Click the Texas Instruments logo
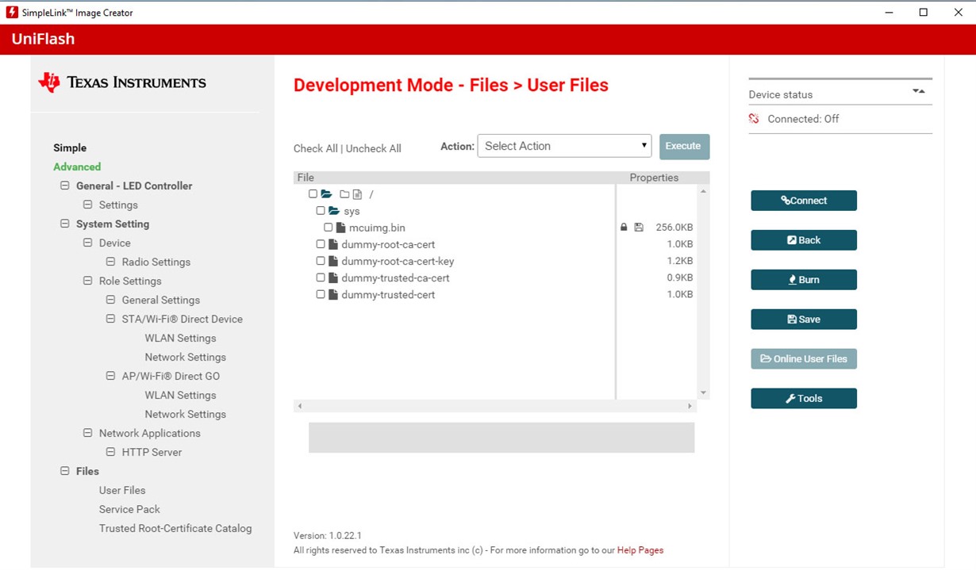 pos(122,82)
